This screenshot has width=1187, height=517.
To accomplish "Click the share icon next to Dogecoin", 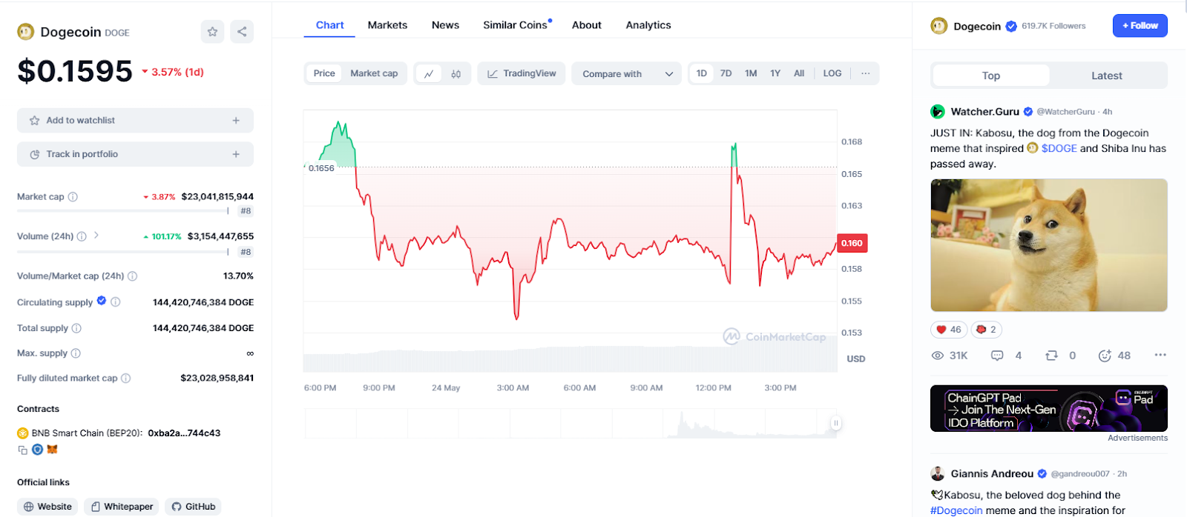I will (242, 31).
